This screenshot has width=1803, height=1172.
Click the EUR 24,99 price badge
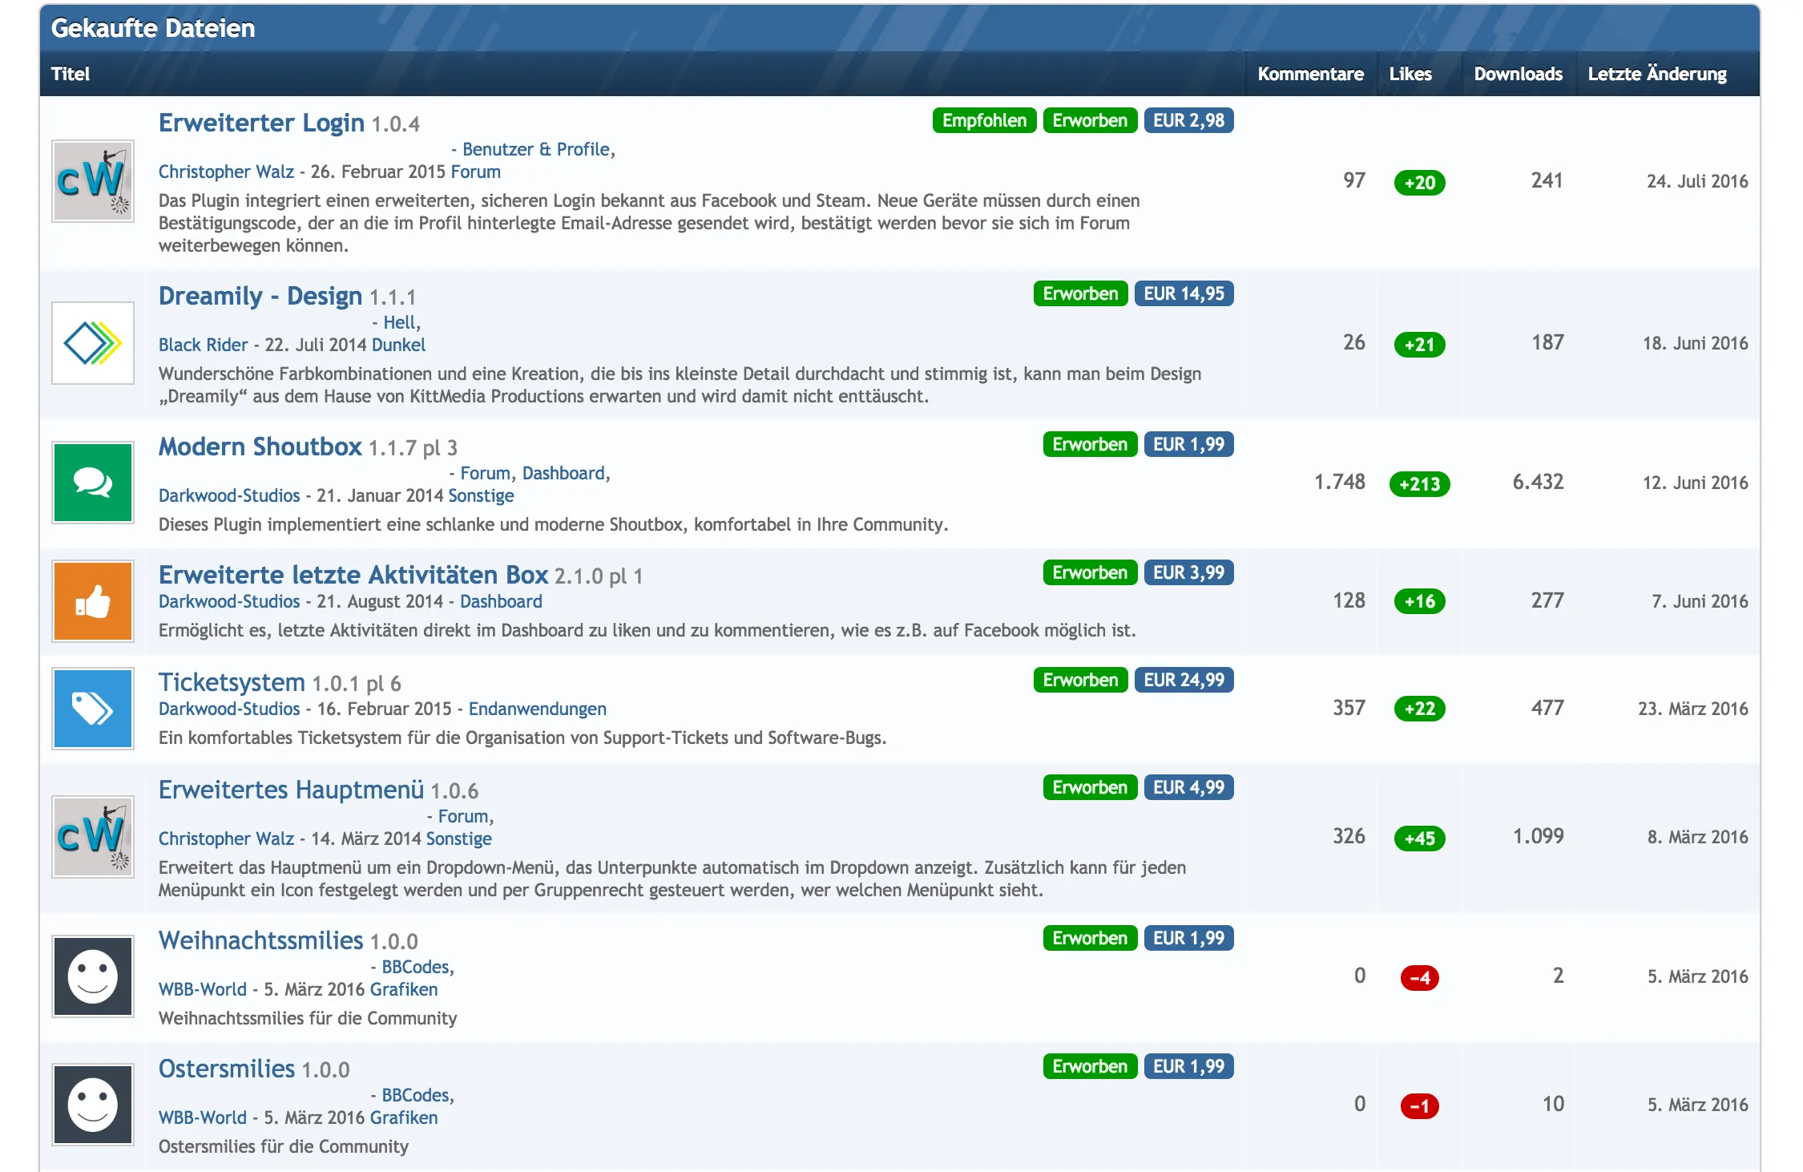1183,680
